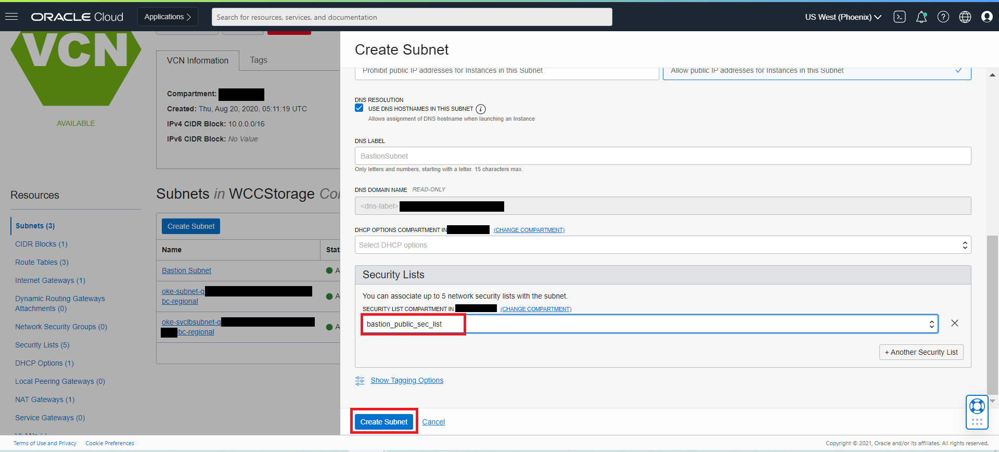Click the Oracle Cloud logo
The width and height of the screenshot is (999, 452).
77,17
